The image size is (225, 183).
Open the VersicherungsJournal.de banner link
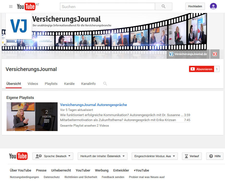click(x=188, y=54)
